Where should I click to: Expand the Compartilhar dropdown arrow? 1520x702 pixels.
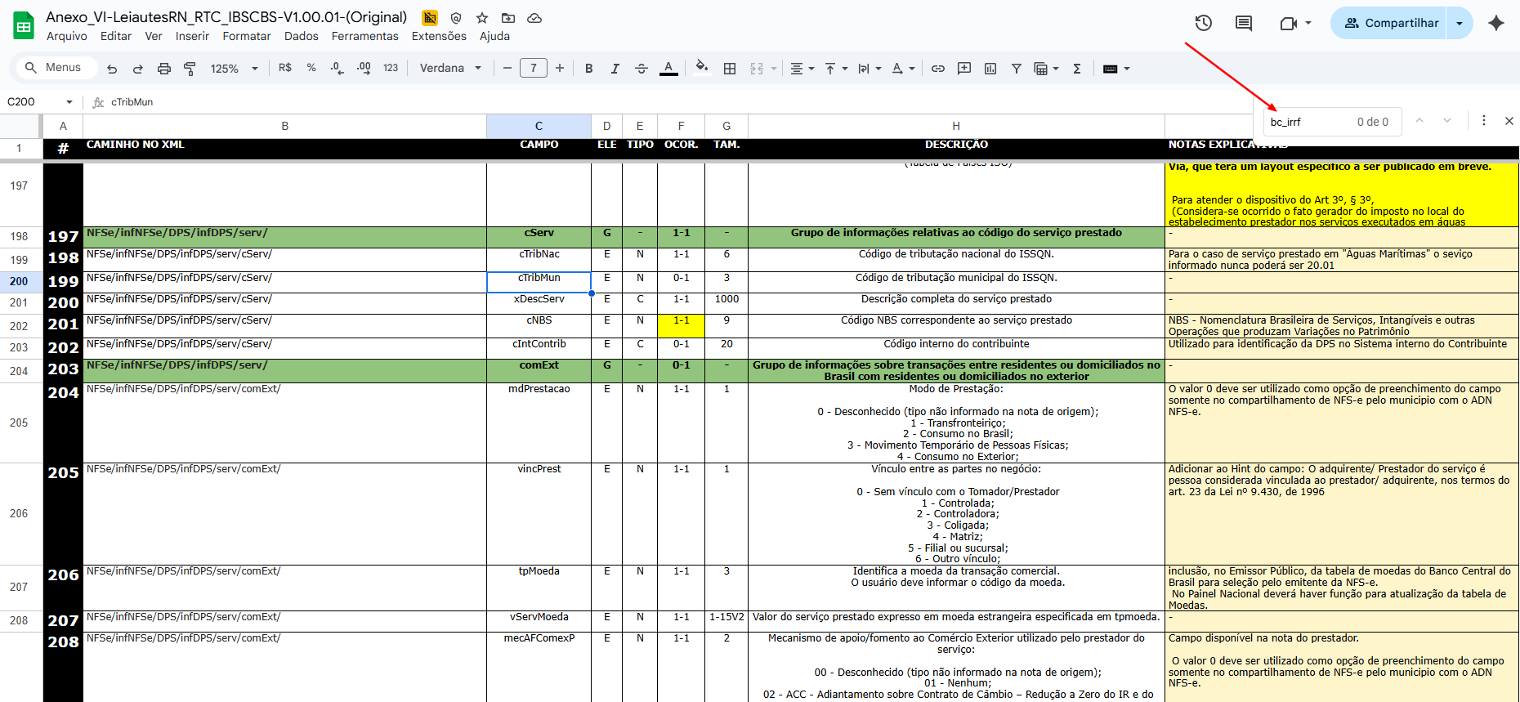click(1460, 23)
